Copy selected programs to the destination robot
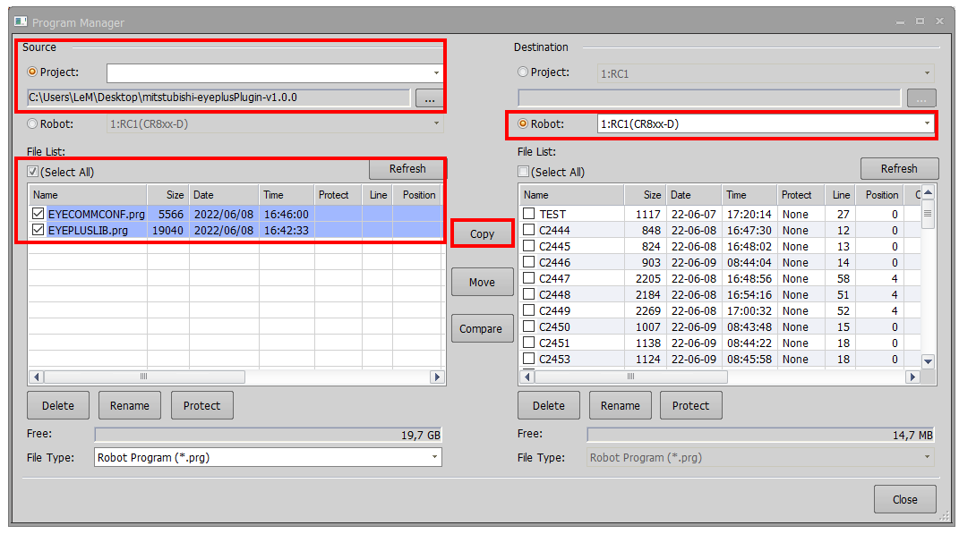This screenshot has height=534, width=959. [x=482, y=233]
